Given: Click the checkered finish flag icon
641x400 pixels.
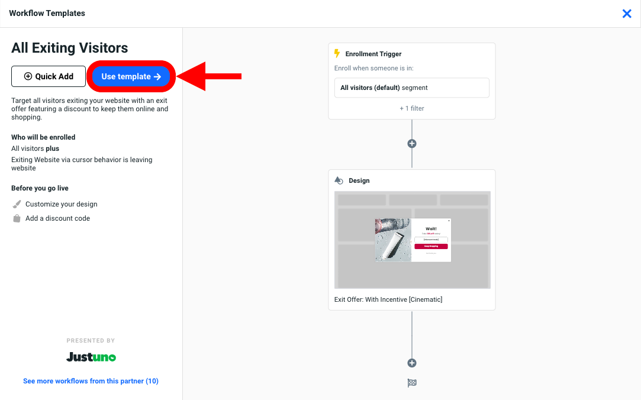Looking at the screenshot, I should pos(412,383).
